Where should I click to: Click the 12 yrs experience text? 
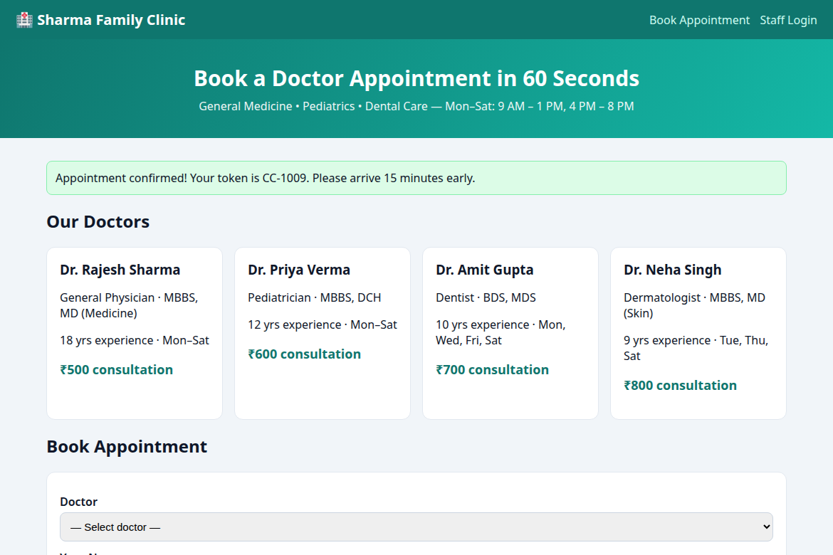click(323, 324)
